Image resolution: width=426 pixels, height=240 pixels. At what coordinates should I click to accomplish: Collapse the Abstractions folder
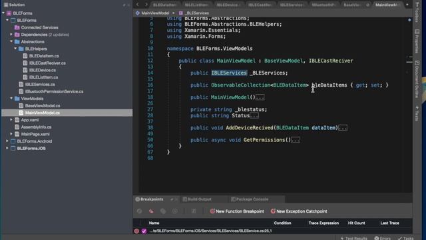(11, 41)
